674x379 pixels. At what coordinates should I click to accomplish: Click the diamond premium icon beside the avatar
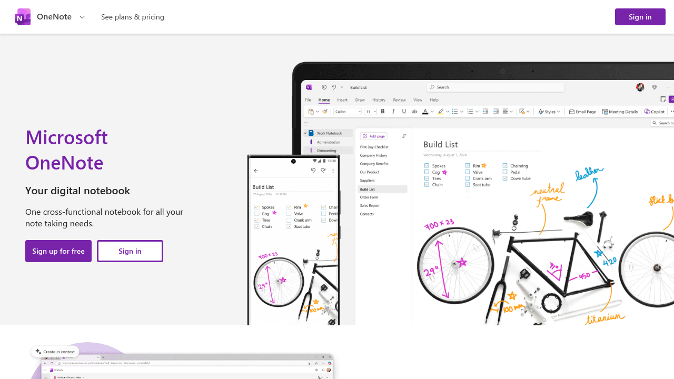pyautogui.click(x=655, y=87)
